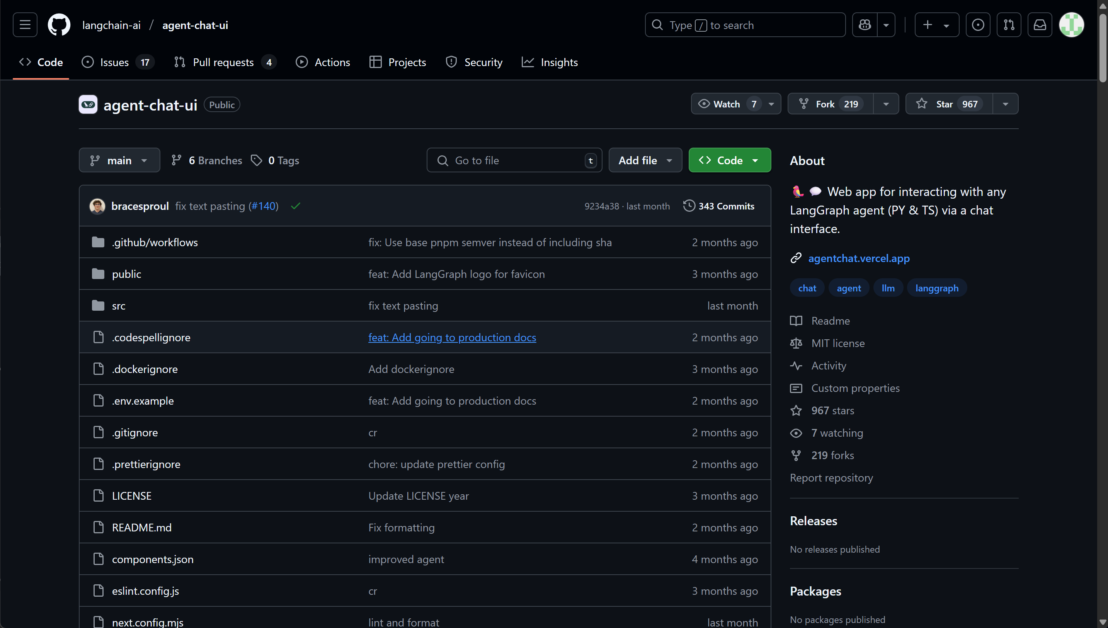This screenshot has height=628, width=1108.
Task: Open the .prettierignore file
Action: (146, 464)
